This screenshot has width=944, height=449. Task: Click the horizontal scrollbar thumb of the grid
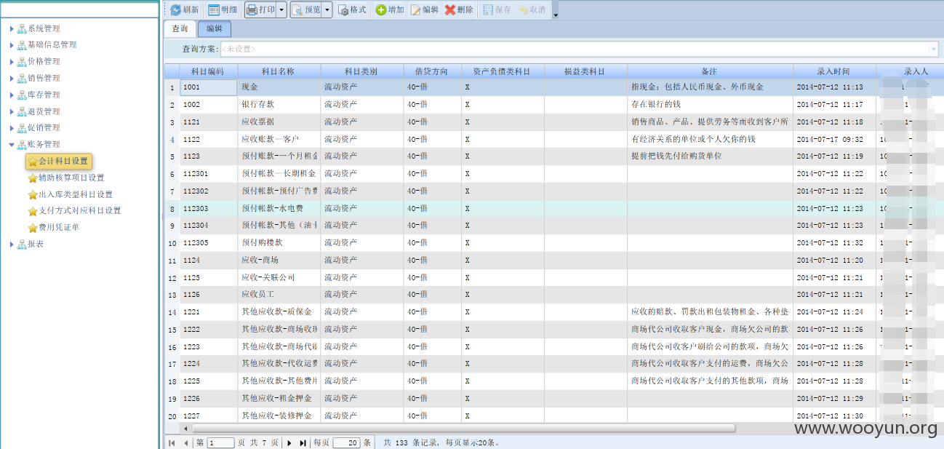(463, 429)
